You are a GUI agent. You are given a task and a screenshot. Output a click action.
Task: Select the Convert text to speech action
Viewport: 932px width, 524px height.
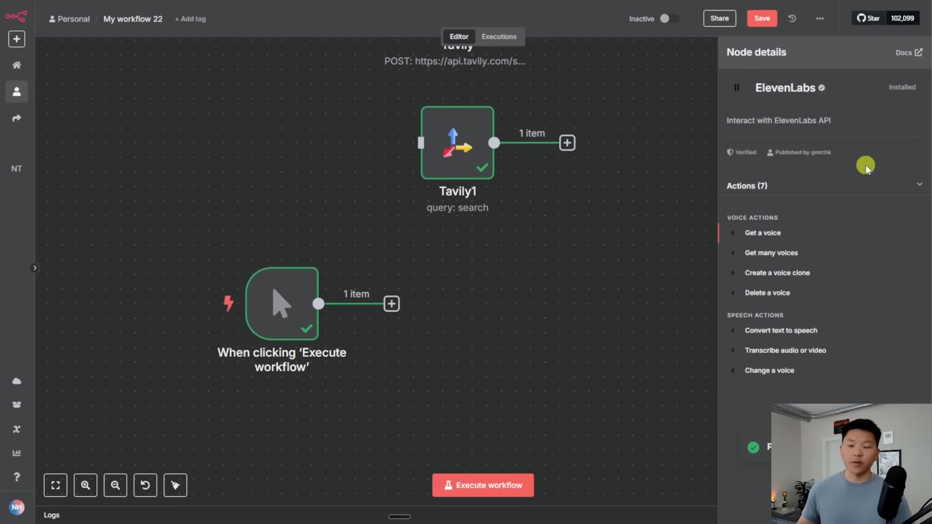(781, 331)
